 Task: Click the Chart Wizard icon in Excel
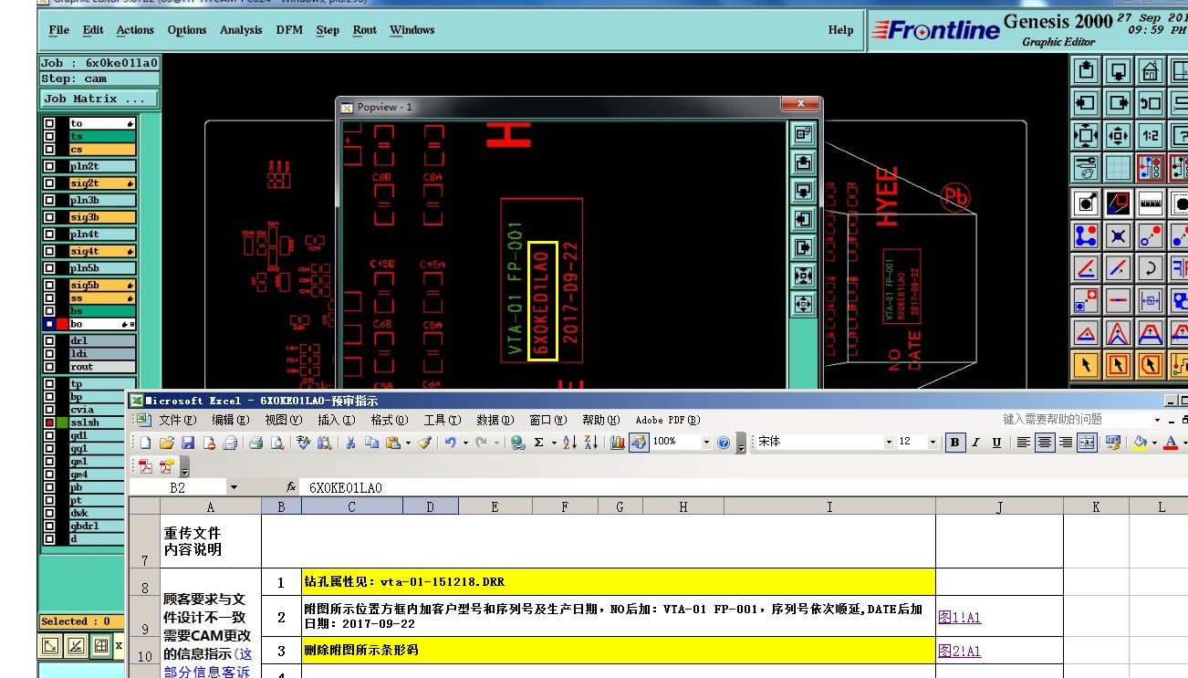[617, 443]
